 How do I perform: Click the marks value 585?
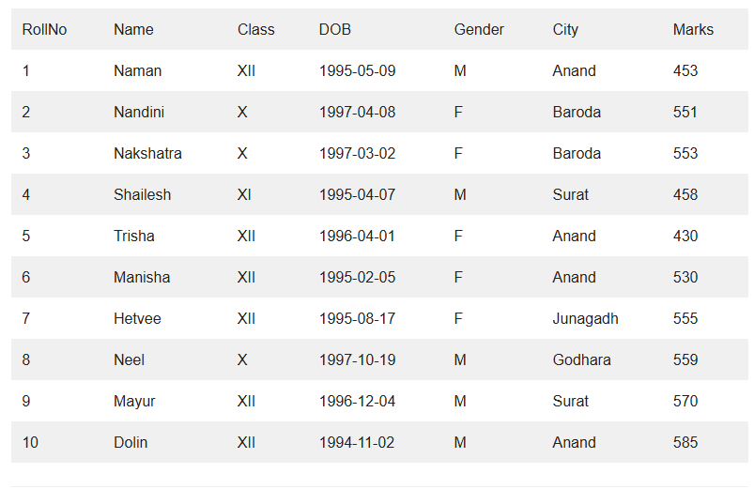pos(685,442)
